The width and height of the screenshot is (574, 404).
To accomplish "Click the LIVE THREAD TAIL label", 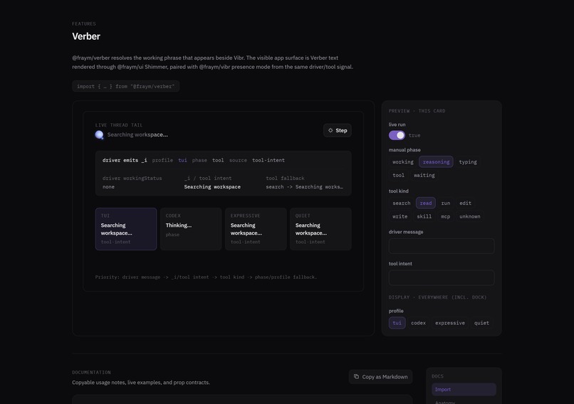I will click(x=119, y=125).
